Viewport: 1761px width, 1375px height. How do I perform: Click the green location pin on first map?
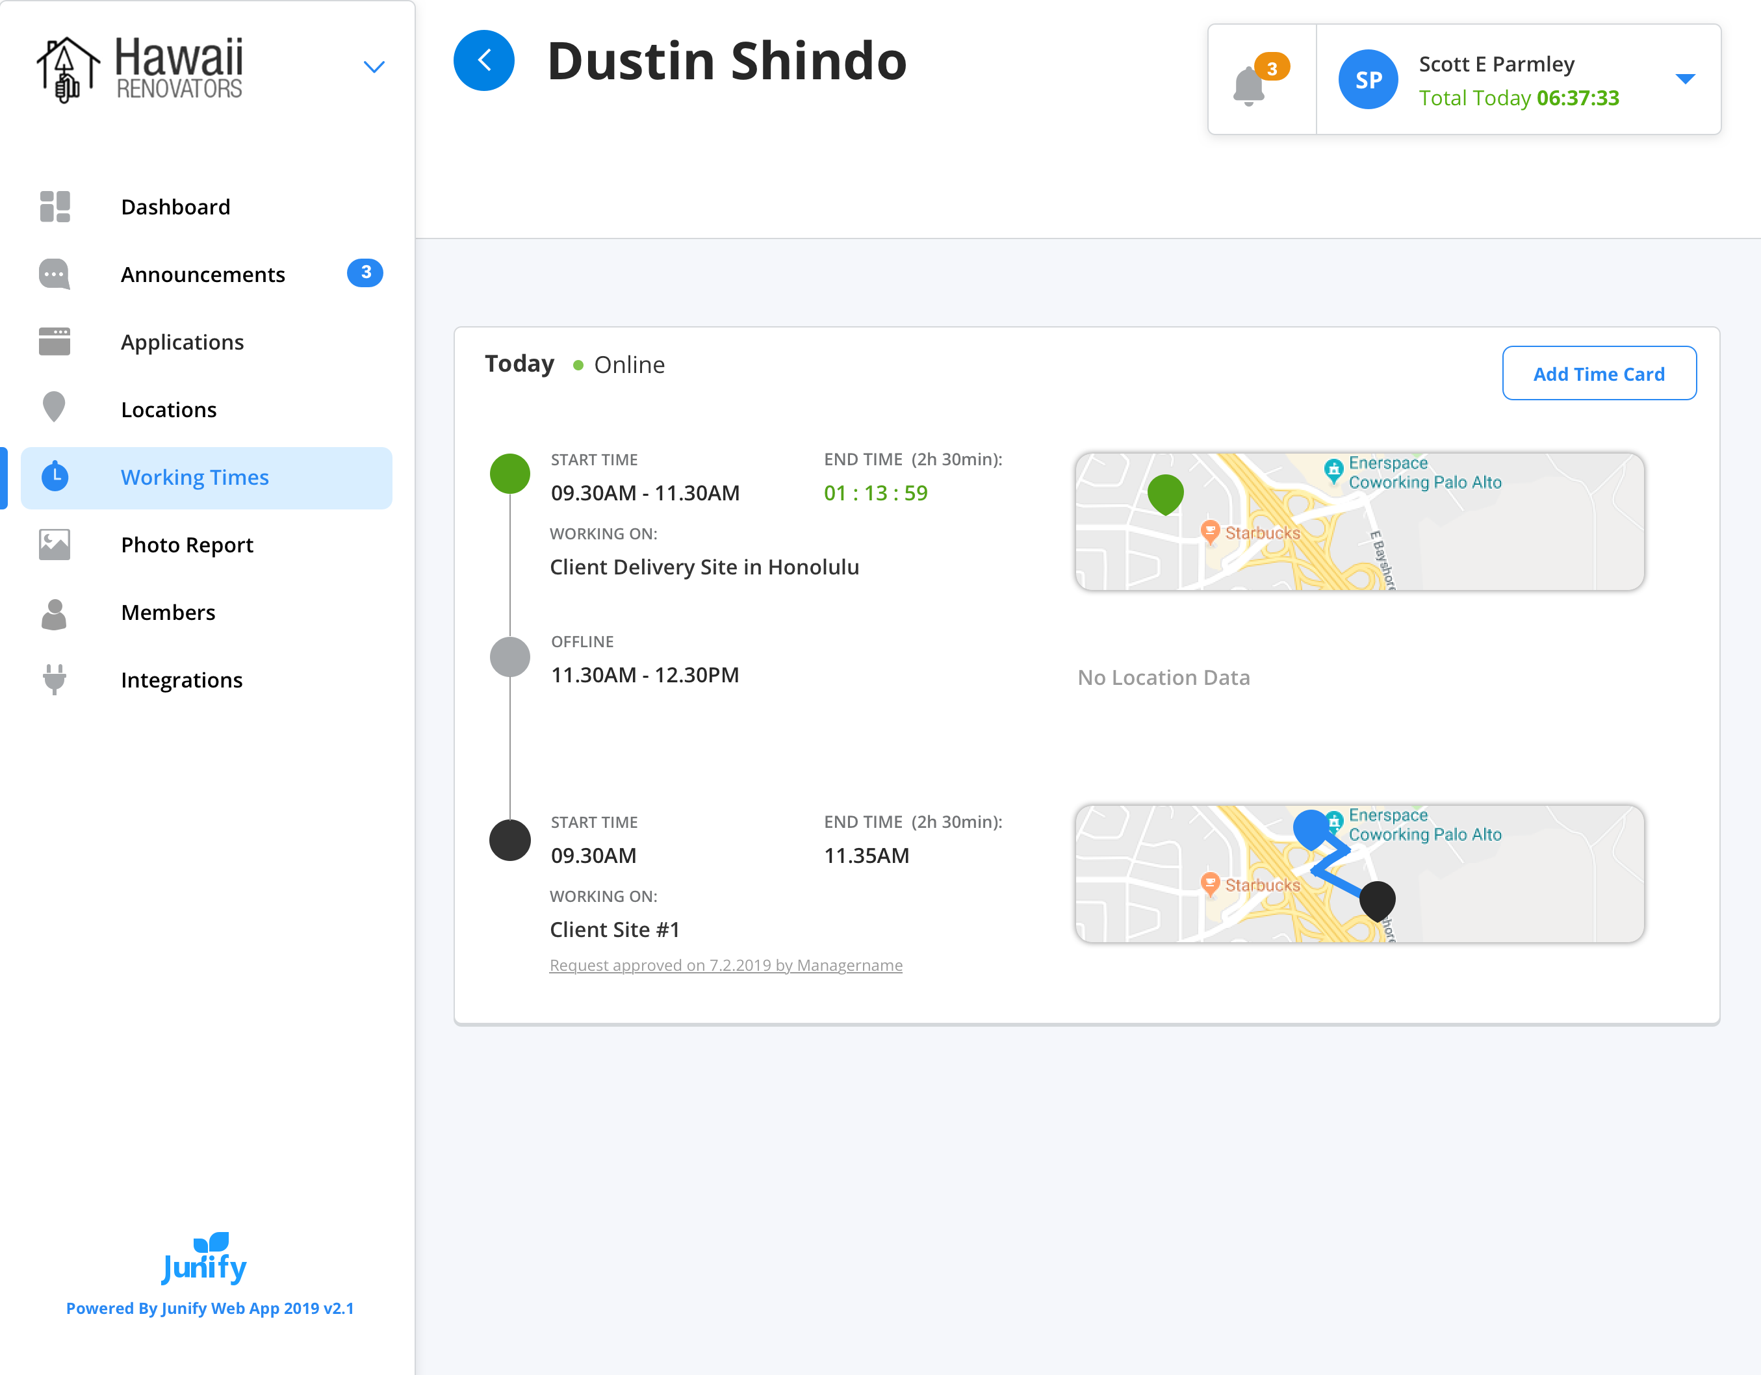coord(1165,495)
